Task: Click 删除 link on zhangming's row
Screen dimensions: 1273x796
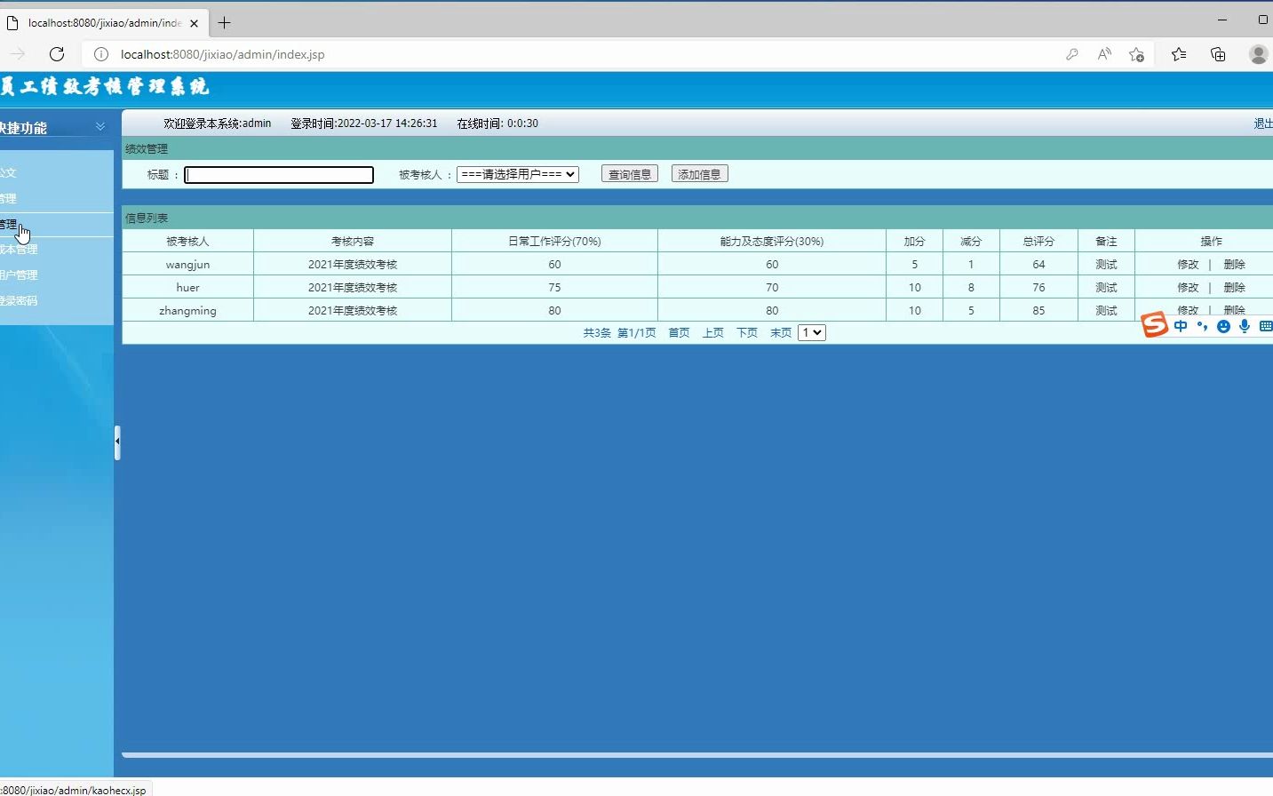Action: pyautogui.click(x=1235, y=310)
